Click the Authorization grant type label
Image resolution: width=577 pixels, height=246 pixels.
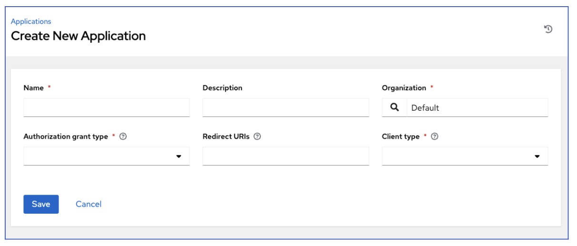(x=66, y=137)
